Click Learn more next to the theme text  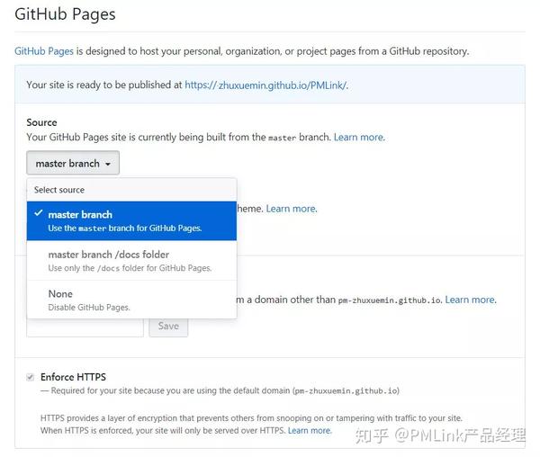[291, 209]
